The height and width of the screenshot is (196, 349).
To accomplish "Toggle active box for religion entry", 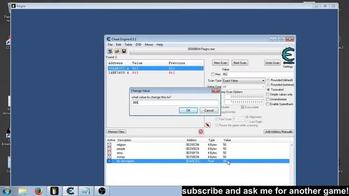I will tap(109, 145).
